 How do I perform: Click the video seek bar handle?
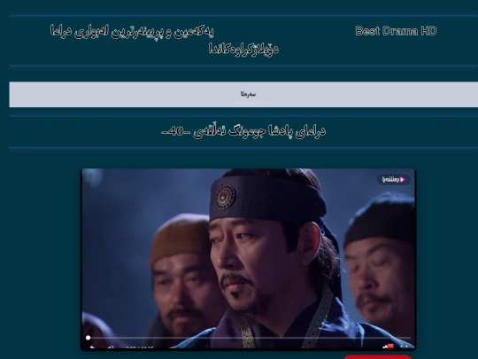pos(89,338)
